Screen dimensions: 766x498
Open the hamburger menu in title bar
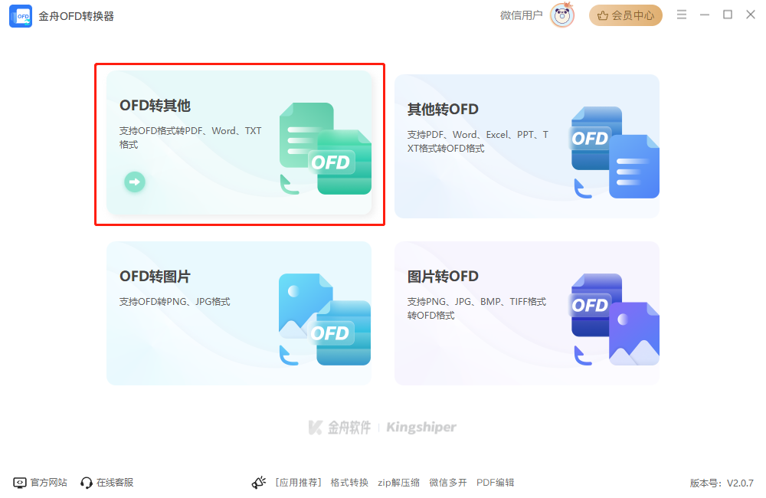682,15
